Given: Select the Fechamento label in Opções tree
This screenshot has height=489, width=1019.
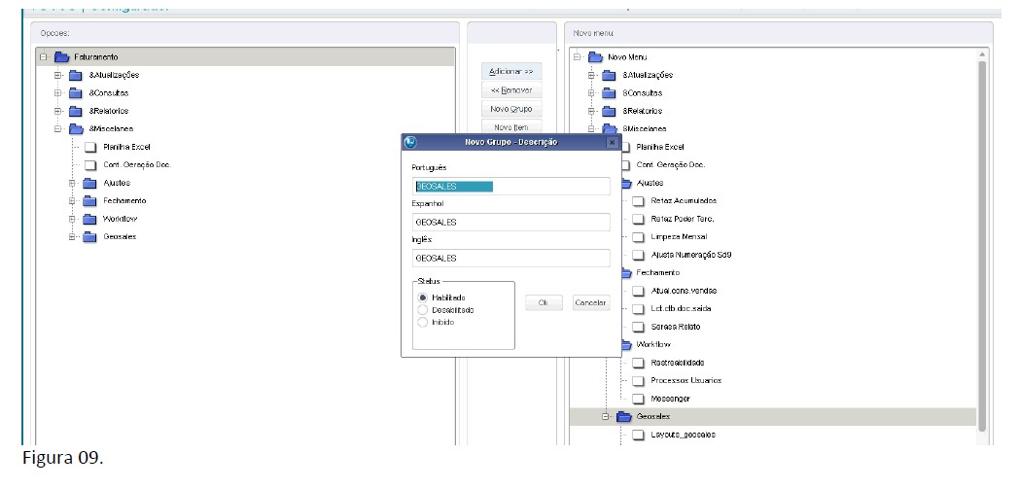Looking at the screenshot, I should click(x=124, y=201).
